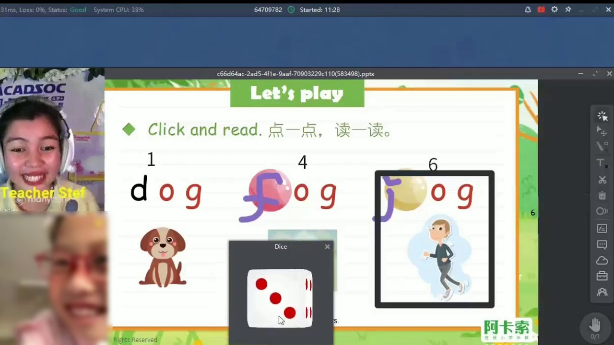The height and width of the screenshot is (345, 614).
Task: Open the chat message bubble icon
Action: coord(602,245)
